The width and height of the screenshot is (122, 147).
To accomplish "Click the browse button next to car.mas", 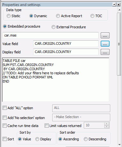I will [105, 36].
